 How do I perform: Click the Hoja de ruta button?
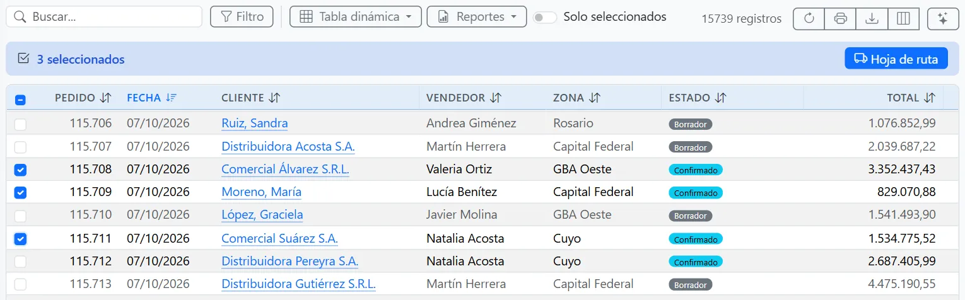coord(896,59)
